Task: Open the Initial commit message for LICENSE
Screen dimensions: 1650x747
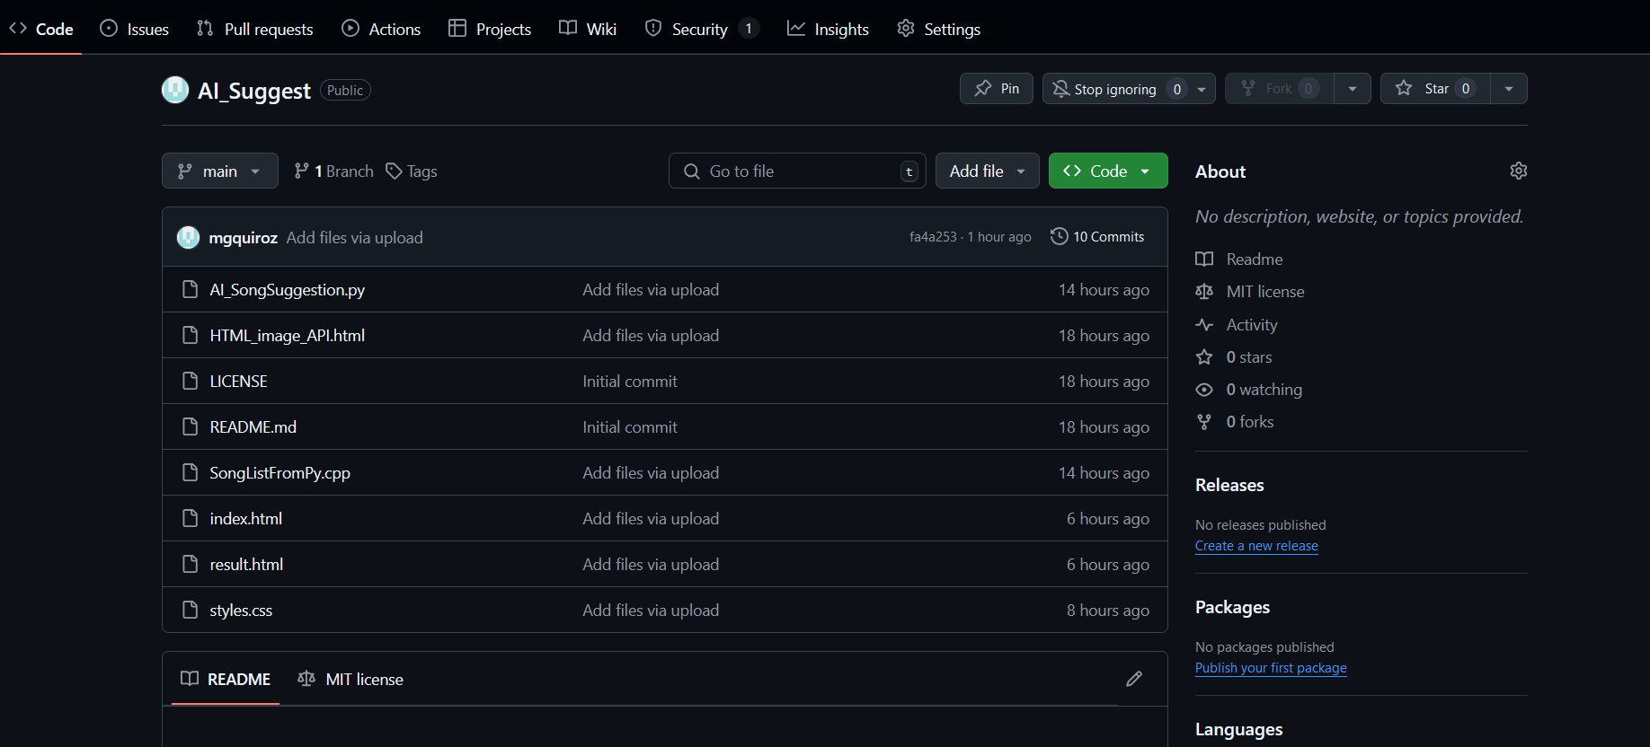Action: (x=629, y=382)
